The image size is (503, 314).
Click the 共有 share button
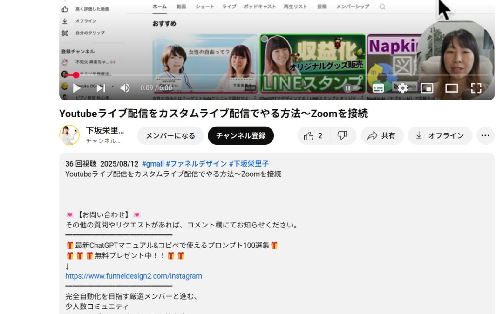(382, 136)
